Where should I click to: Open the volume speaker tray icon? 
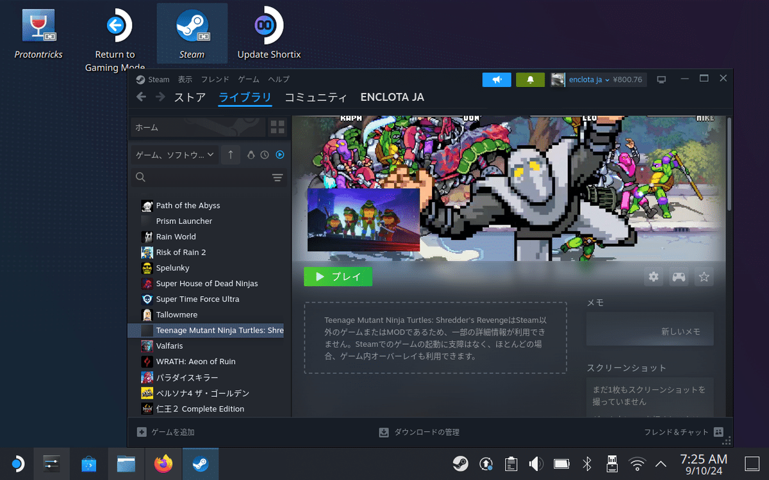pos(536,463)
